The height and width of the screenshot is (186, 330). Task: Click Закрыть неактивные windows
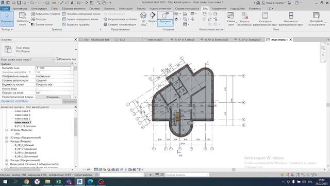pos(244,19)
